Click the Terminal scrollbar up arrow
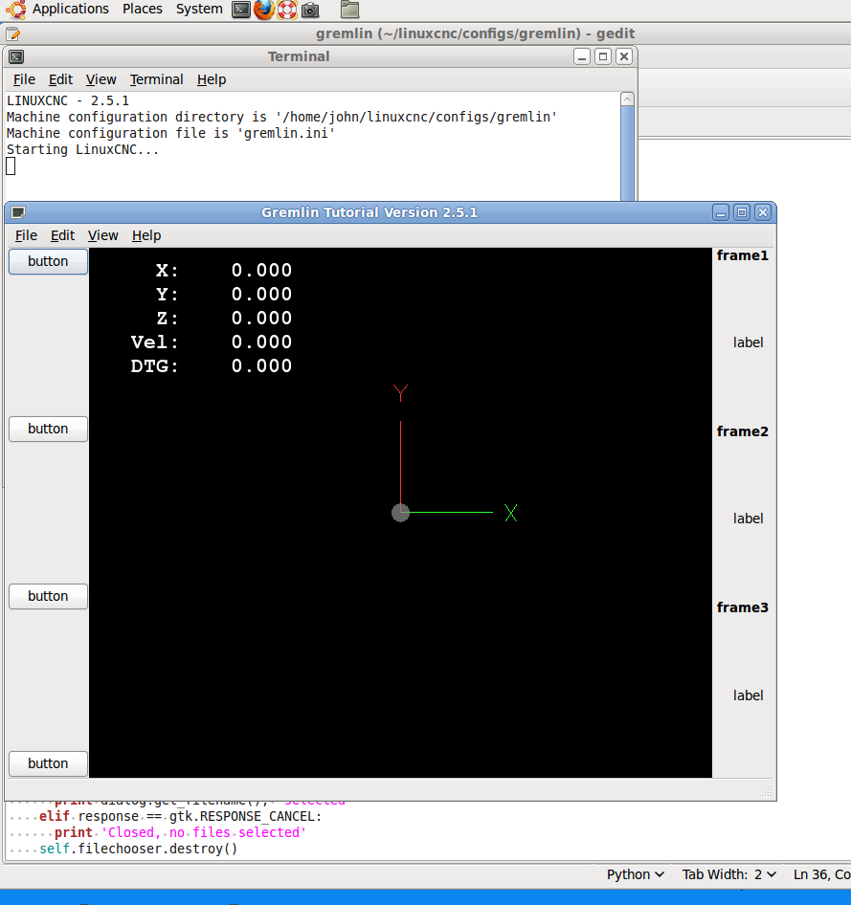Viewport: 851px width, 905px height. [627, 99]
